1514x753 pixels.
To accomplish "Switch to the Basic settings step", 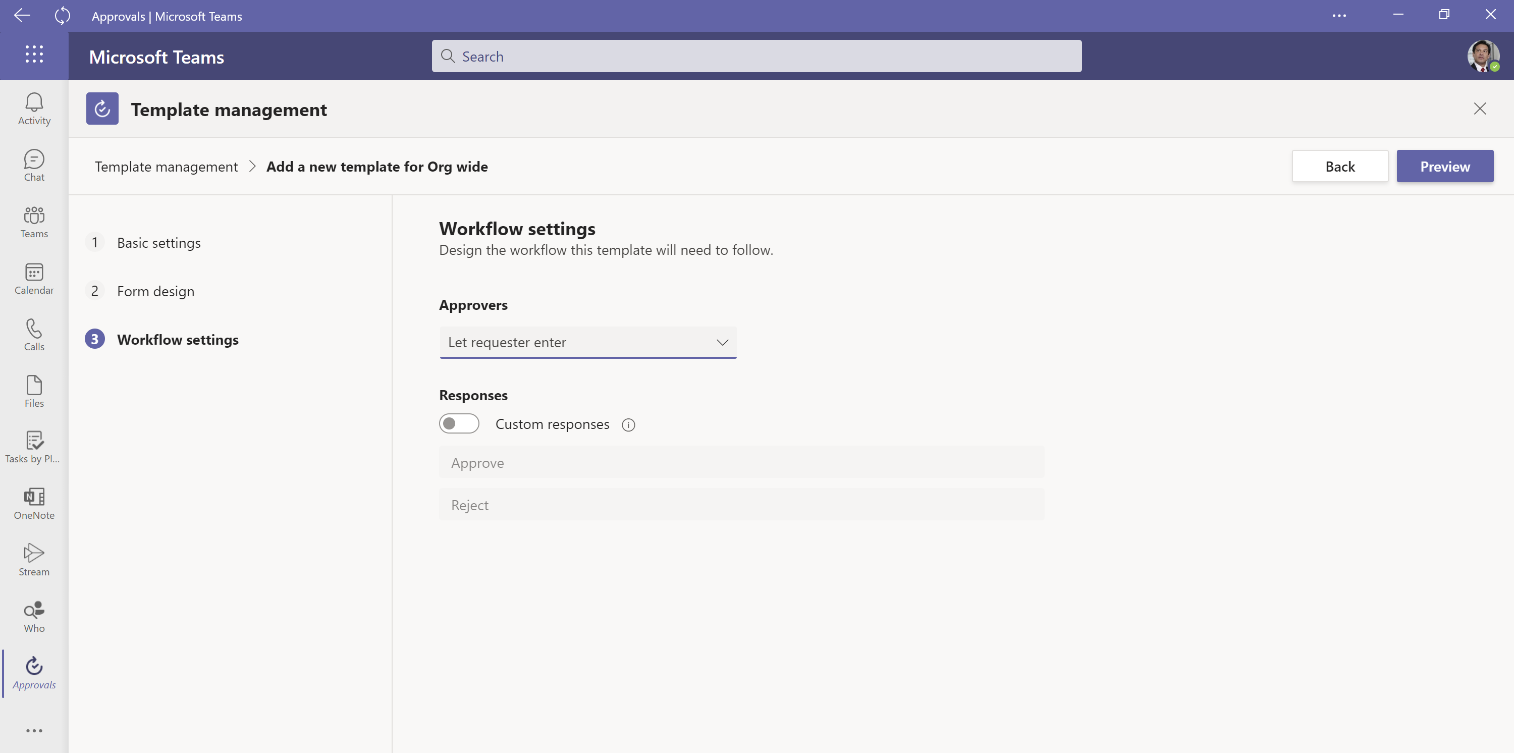I will [158, 242].
